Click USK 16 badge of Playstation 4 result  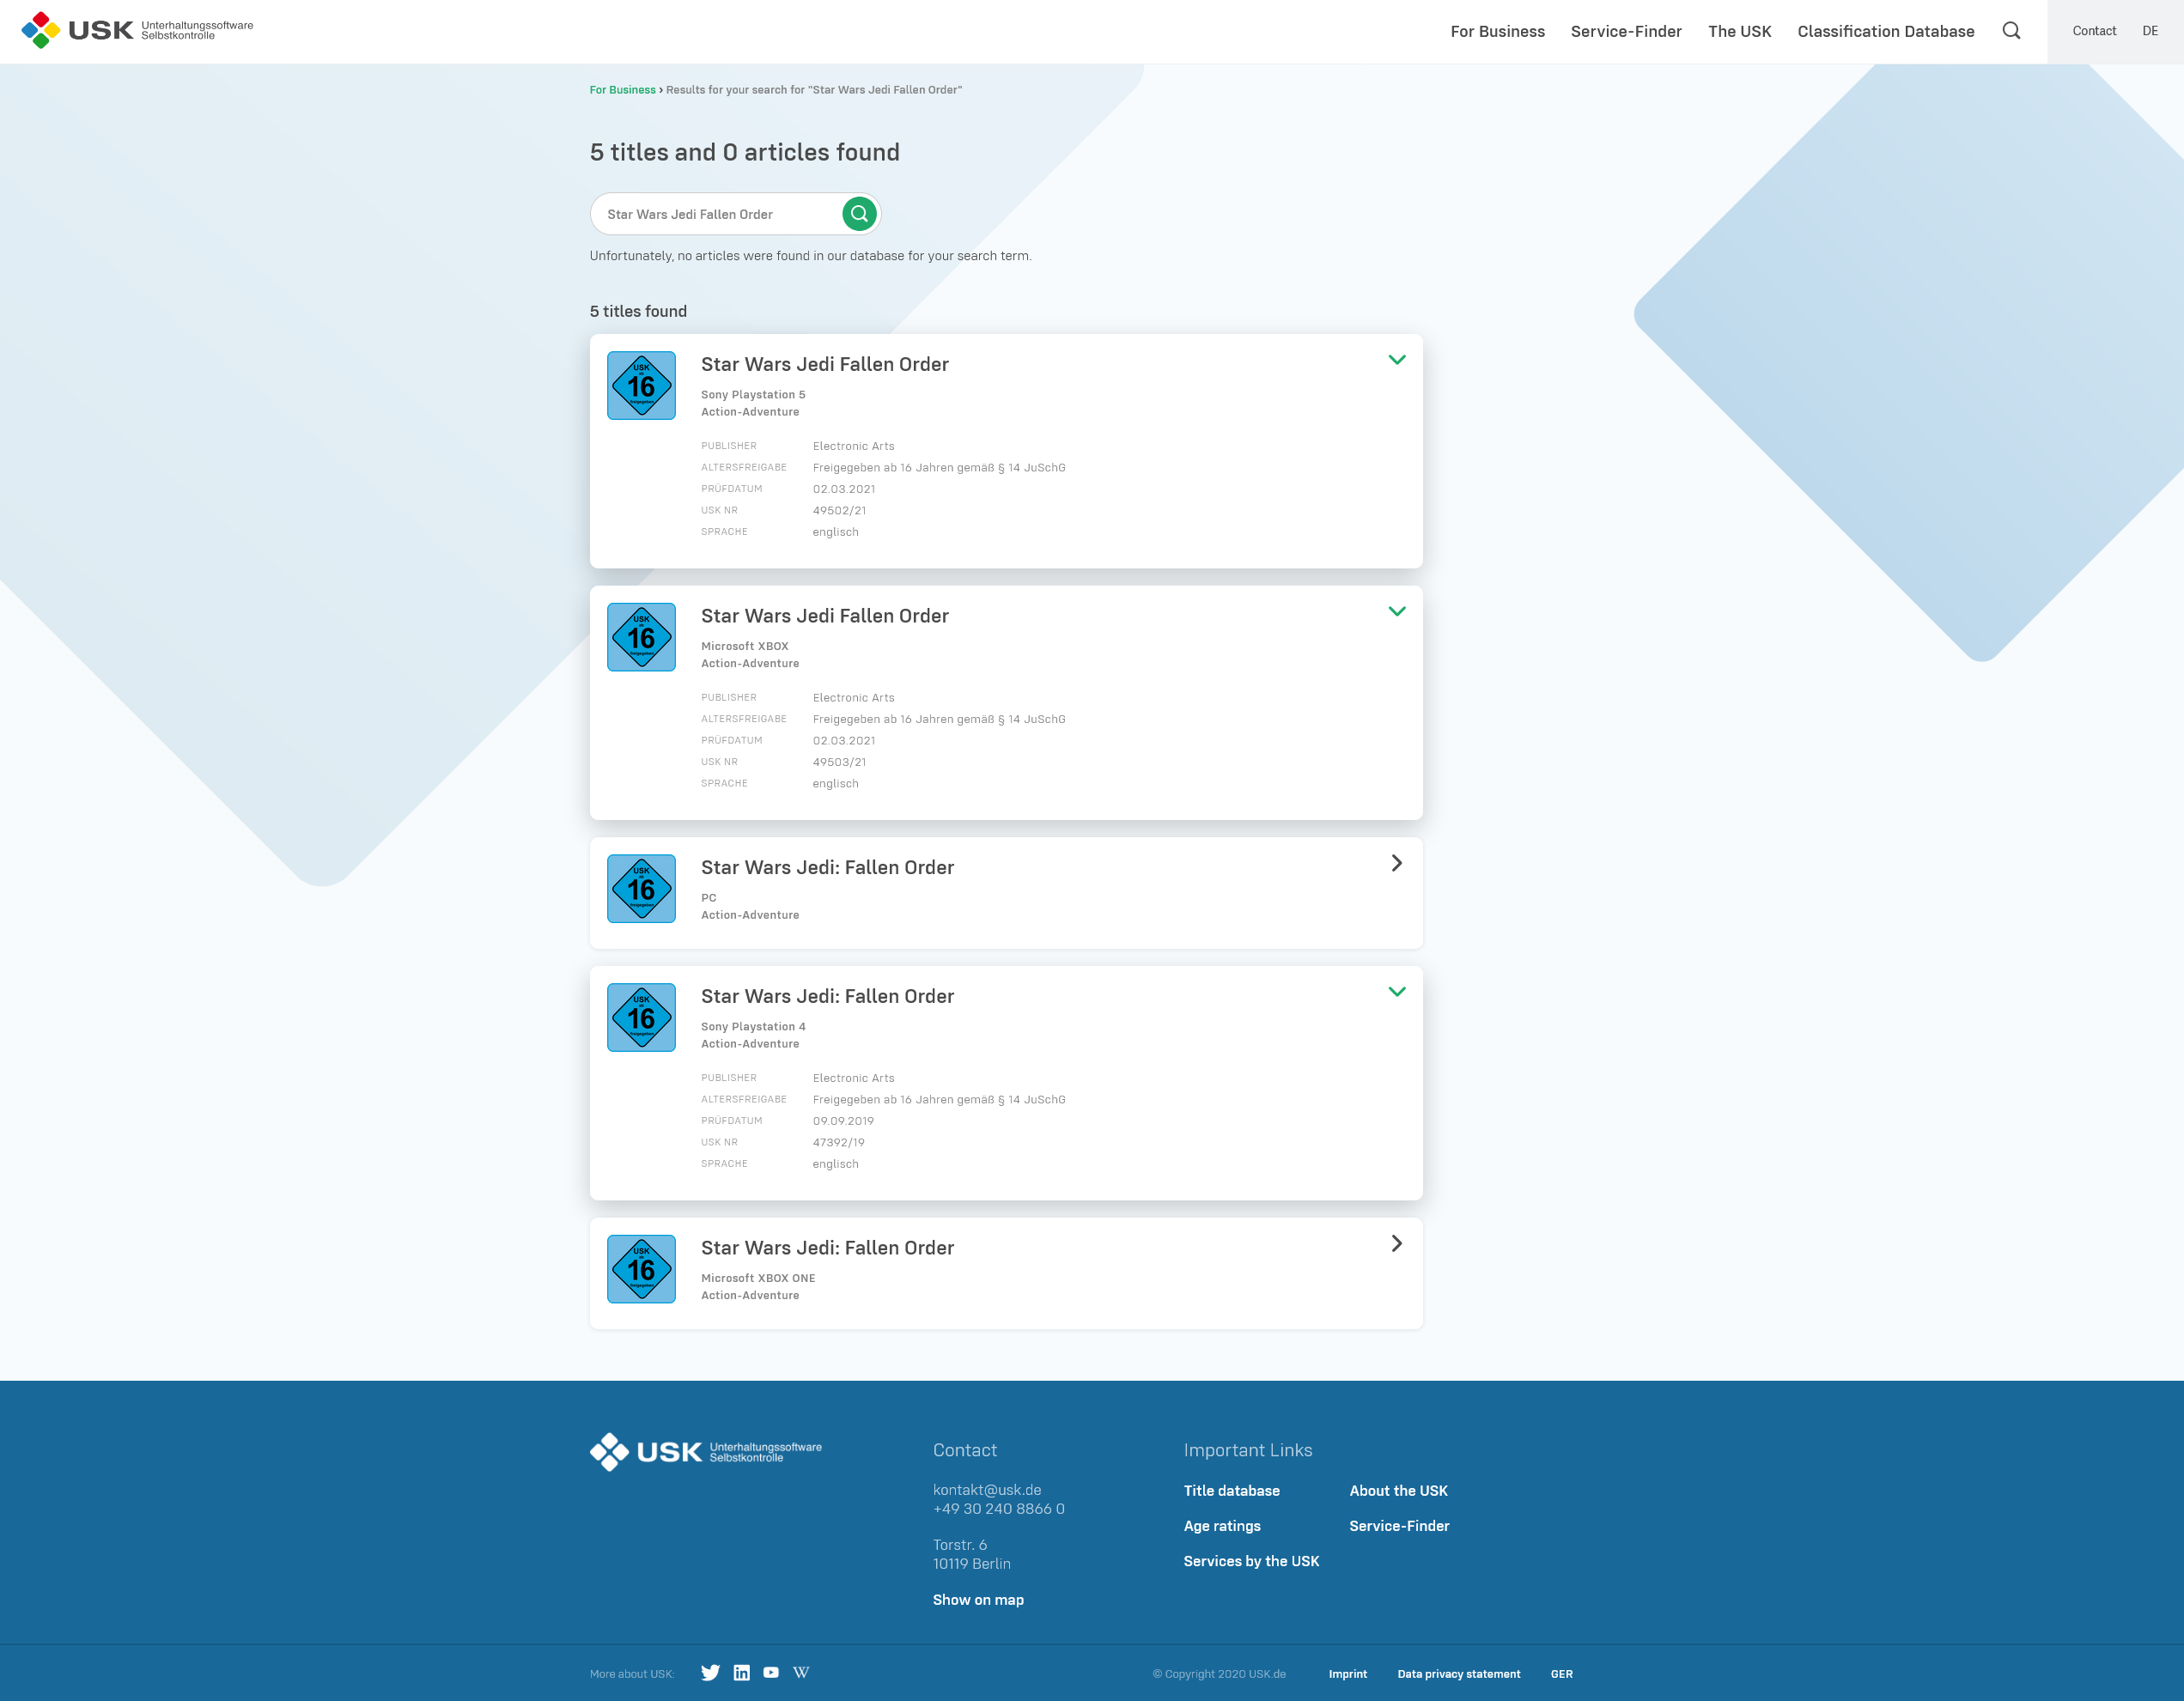click(641, 1017)
